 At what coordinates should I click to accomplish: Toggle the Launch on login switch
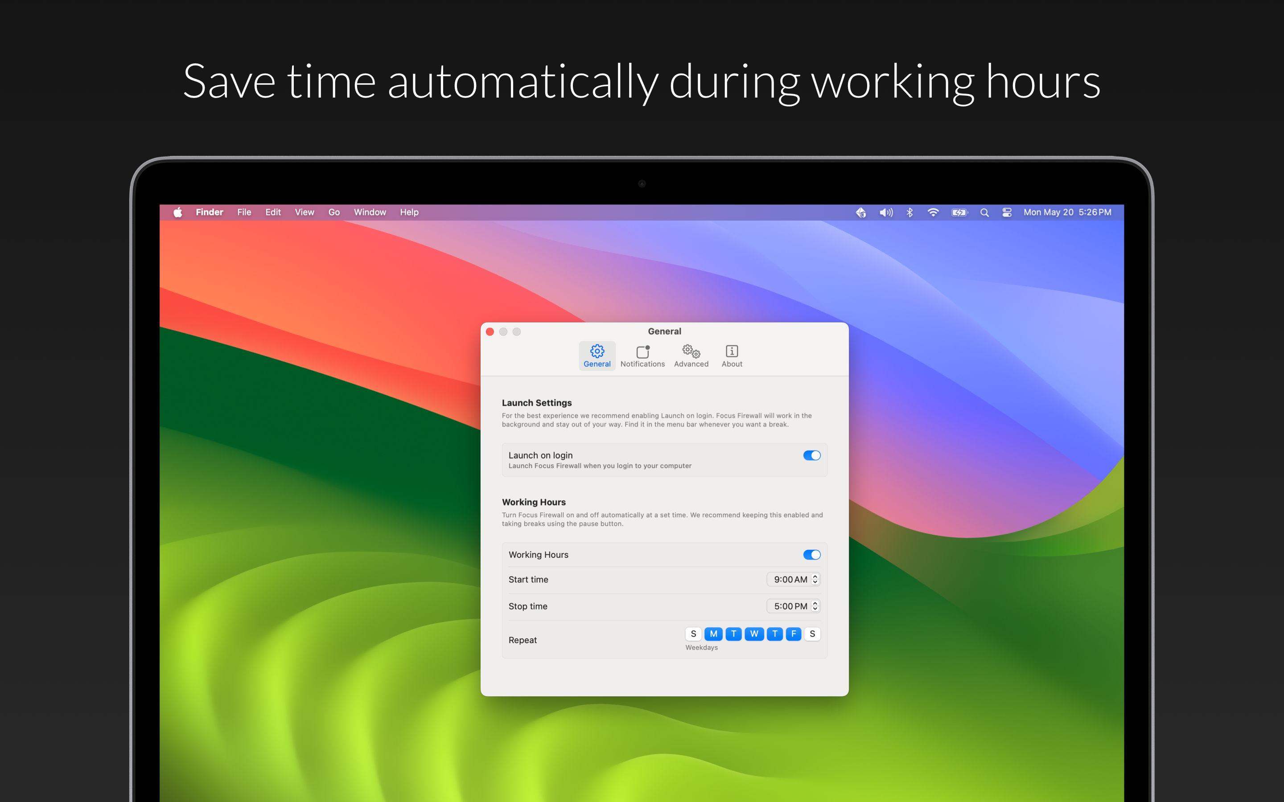point(811,455)
